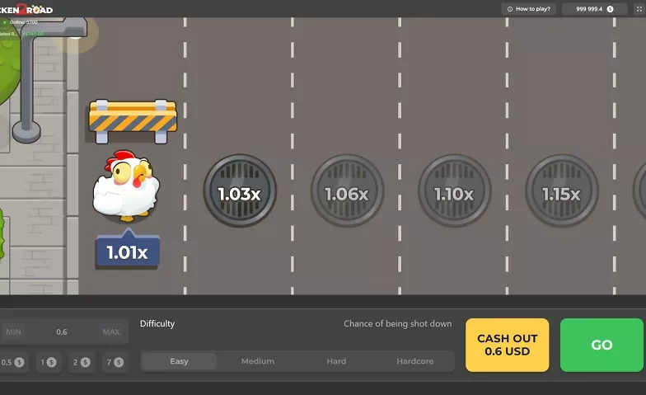Click the 1.06x manhole cover

[x=346, y=192]
